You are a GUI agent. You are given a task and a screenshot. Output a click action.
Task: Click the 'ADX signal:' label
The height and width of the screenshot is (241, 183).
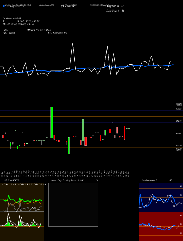click(9, 33)
